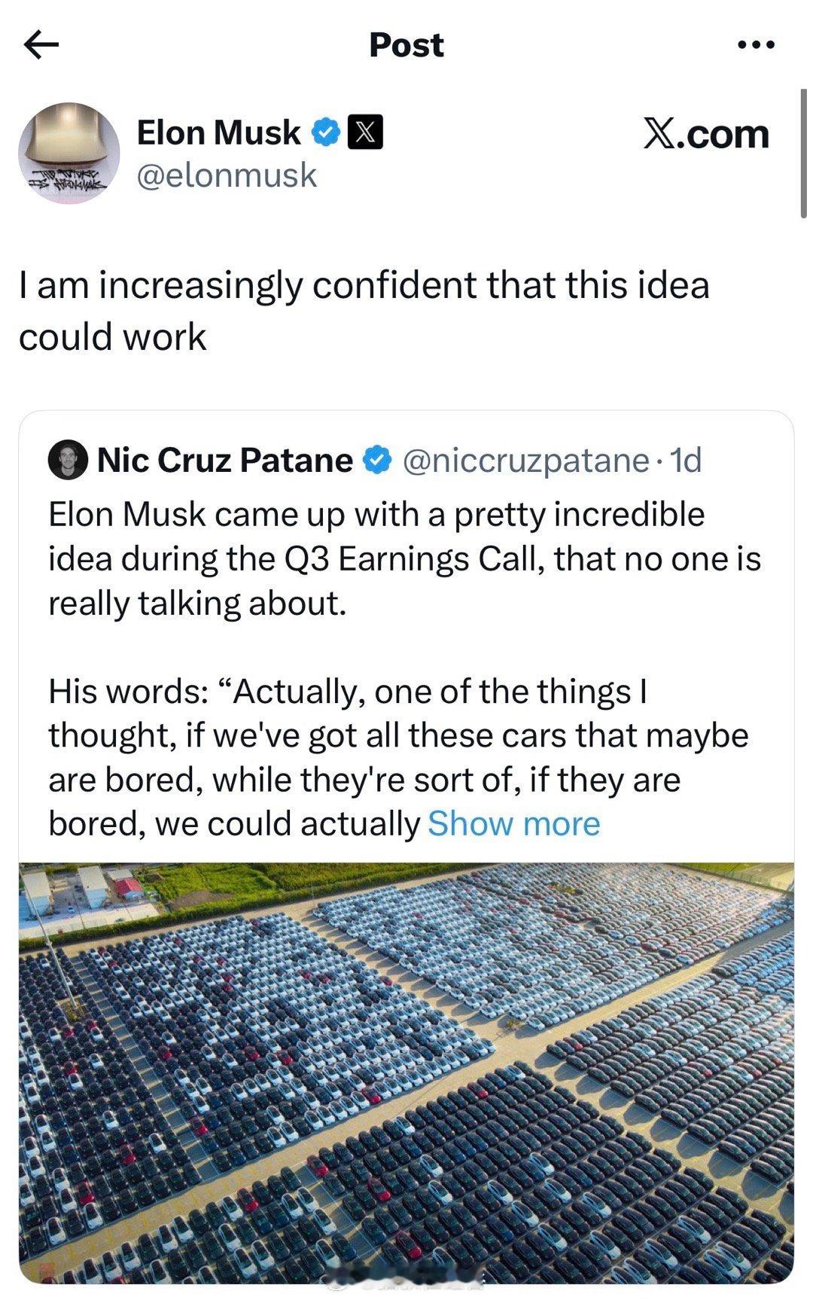813x1299 pixels.
Task: Open Elon Musk's profile picture
Action: coord(69,153)
